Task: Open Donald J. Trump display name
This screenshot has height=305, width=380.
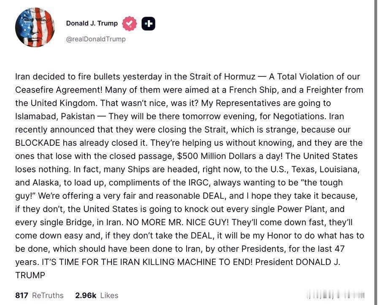Action: pos(91,23)
